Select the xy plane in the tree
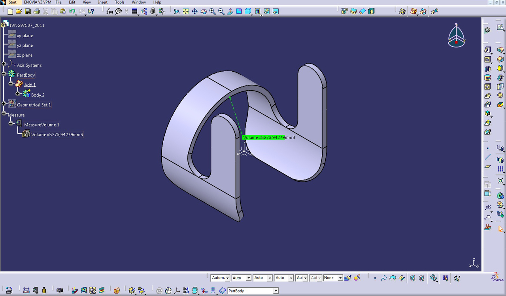 [x=25, y=36]
